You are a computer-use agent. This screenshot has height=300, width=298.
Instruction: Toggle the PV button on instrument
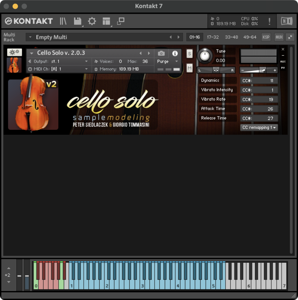(283, 68)
